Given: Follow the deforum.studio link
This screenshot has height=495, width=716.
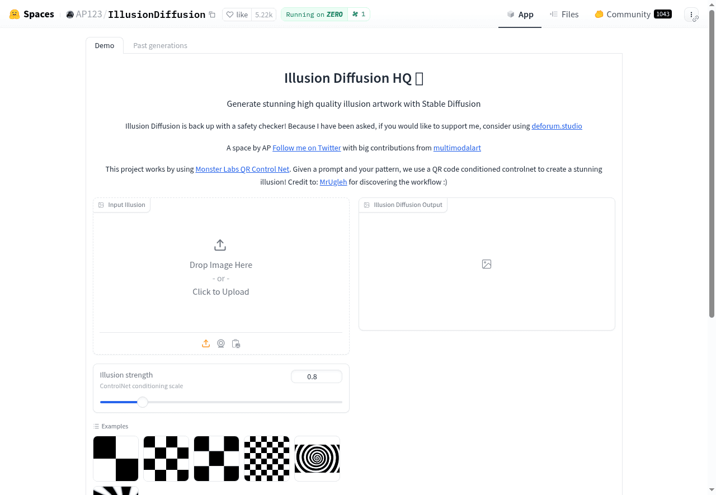Looking at the screenshot, I should [557, 126].
